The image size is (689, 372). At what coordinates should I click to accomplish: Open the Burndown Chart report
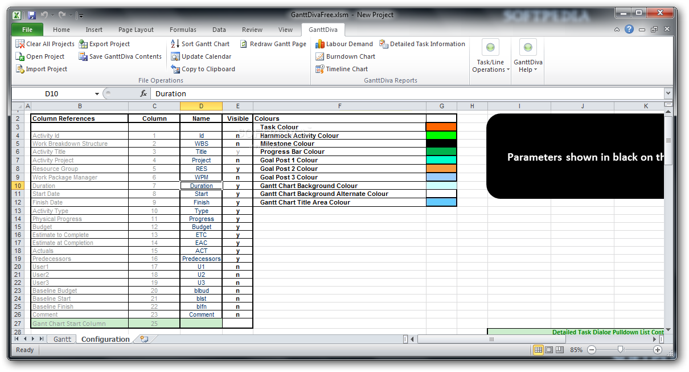point(346,56)
